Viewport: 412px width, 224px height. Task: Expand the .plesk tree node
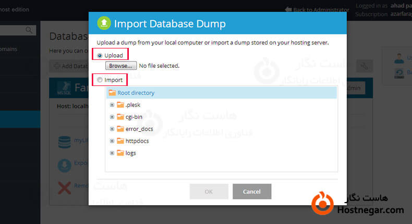pos(112,105)
